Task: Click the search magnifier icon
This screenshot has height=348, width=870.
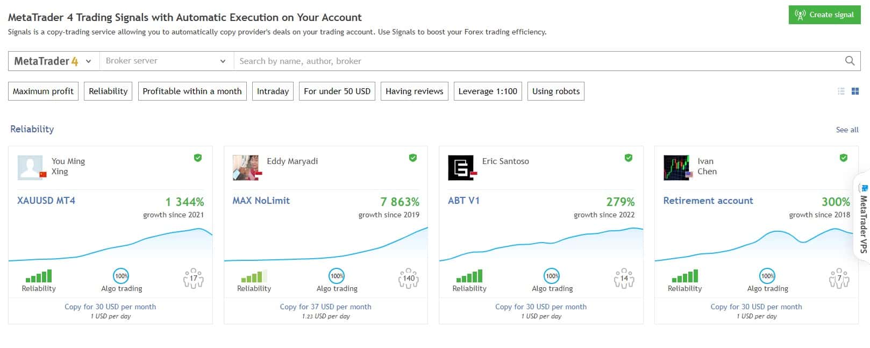Action: pos(850,61)
